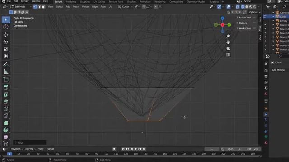Open the Edit Mode dropdown
Viewport: 289px width, 162px height.
tap(21, 7)
